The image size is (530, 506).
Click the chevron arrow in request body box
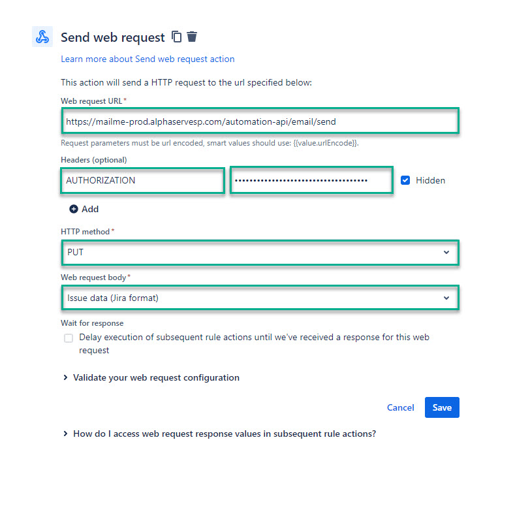pos(446,298)
